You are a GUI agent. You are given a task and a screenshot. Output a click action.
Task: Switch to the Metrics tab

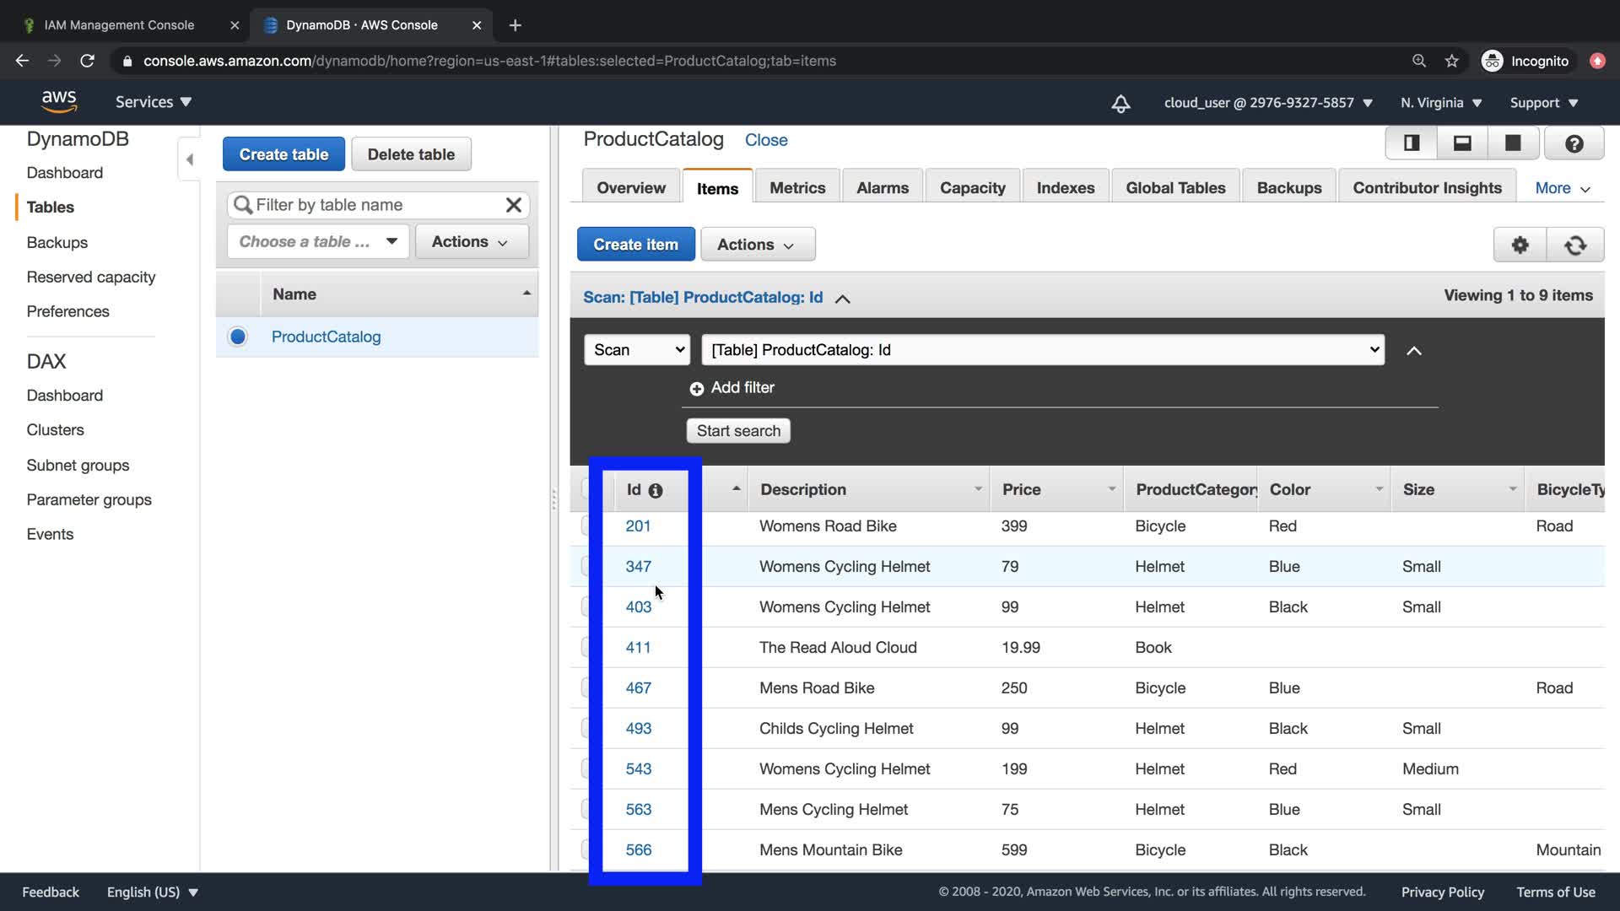(796, 188)
